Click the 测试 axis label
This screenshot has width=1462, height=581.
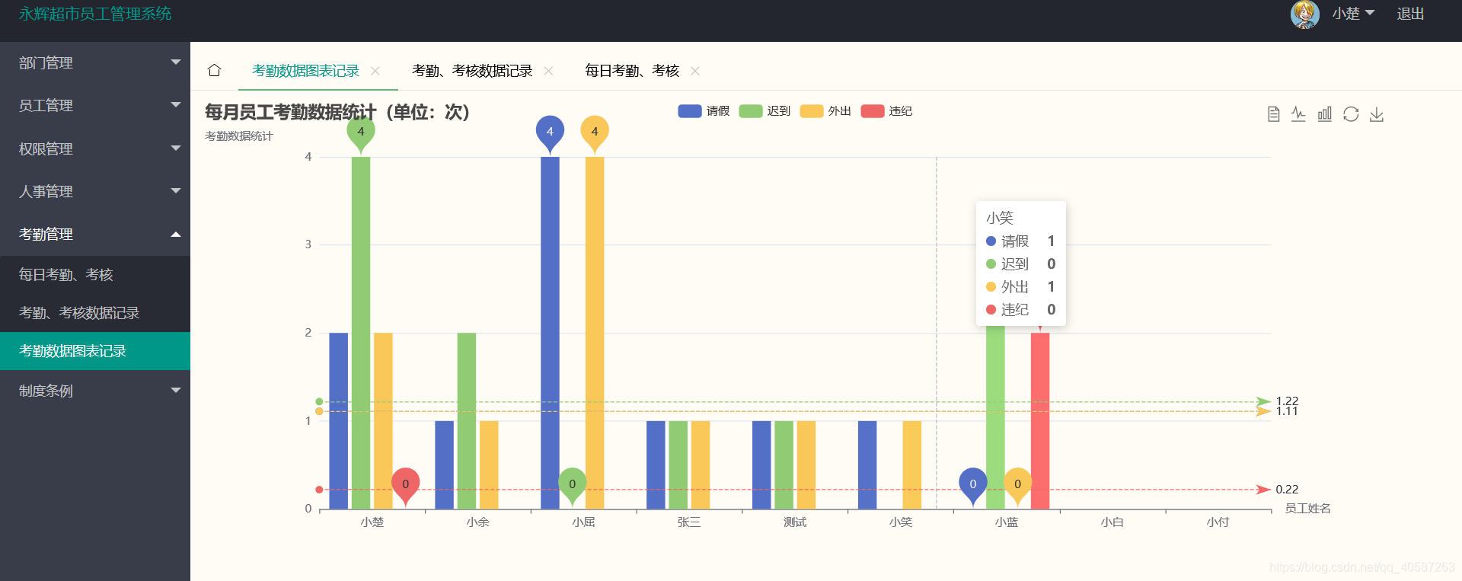(x=795, y=522)
